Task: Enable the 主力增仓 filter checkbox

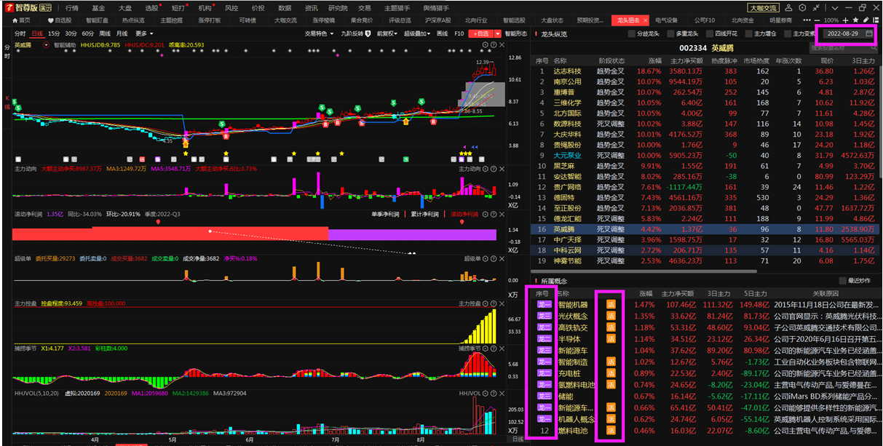Action: click(x=749, y=33)
